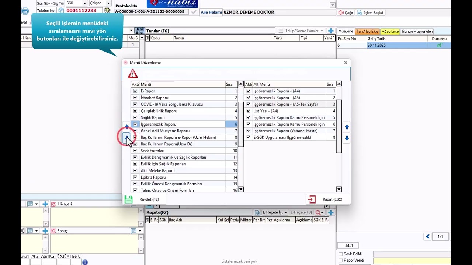Click the printer icon
Viewport: 472px width, 265px height.
(25, 11)
